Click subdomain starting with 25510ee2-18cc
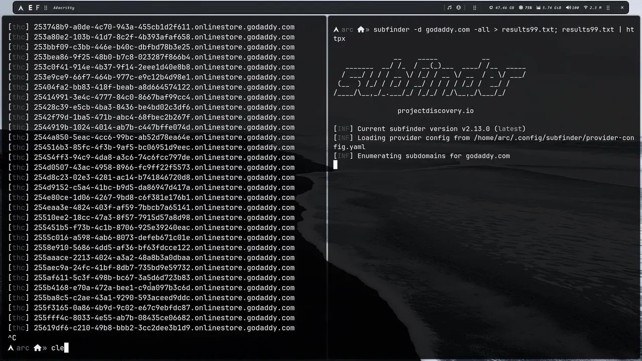This screenshot has height=361, width=642. click(164, 218)
